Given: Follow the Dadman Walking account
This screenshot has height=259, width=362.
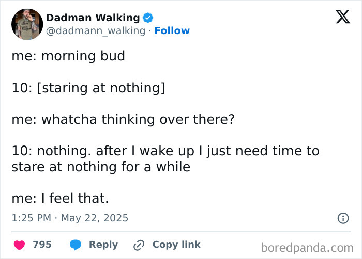Looking at the screenshot, I should pos(172,31).
